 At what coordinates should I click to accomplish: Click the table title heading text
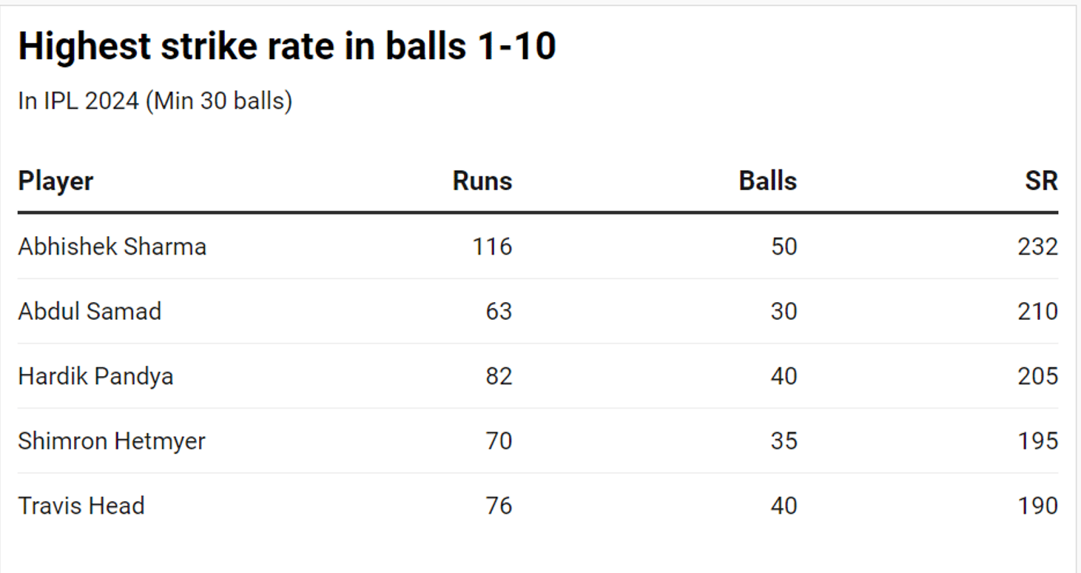(287, 47)
